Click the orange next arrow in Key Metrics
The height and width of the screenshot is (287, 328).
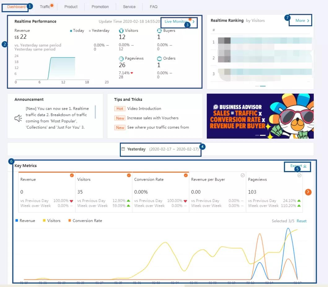308,192
